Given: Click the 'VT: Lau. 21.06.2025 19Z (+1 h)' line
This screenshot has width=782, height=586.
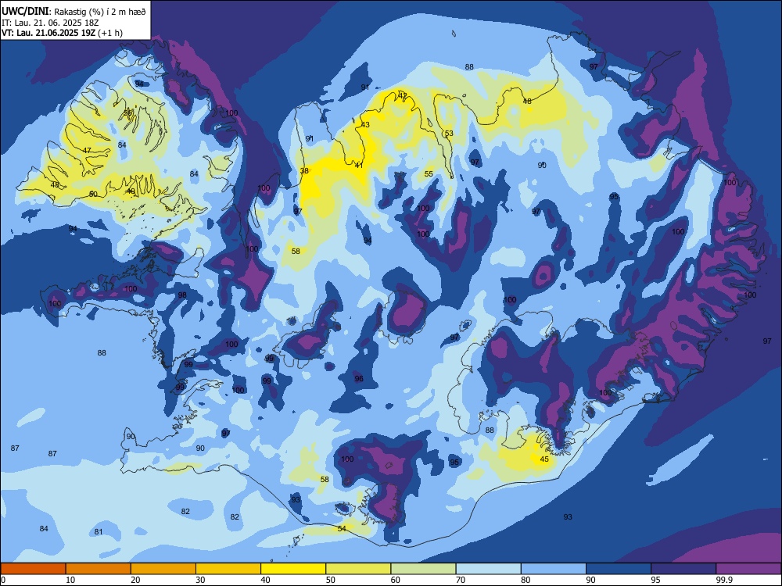Looking at the screenshot, I should coord(62,33).
